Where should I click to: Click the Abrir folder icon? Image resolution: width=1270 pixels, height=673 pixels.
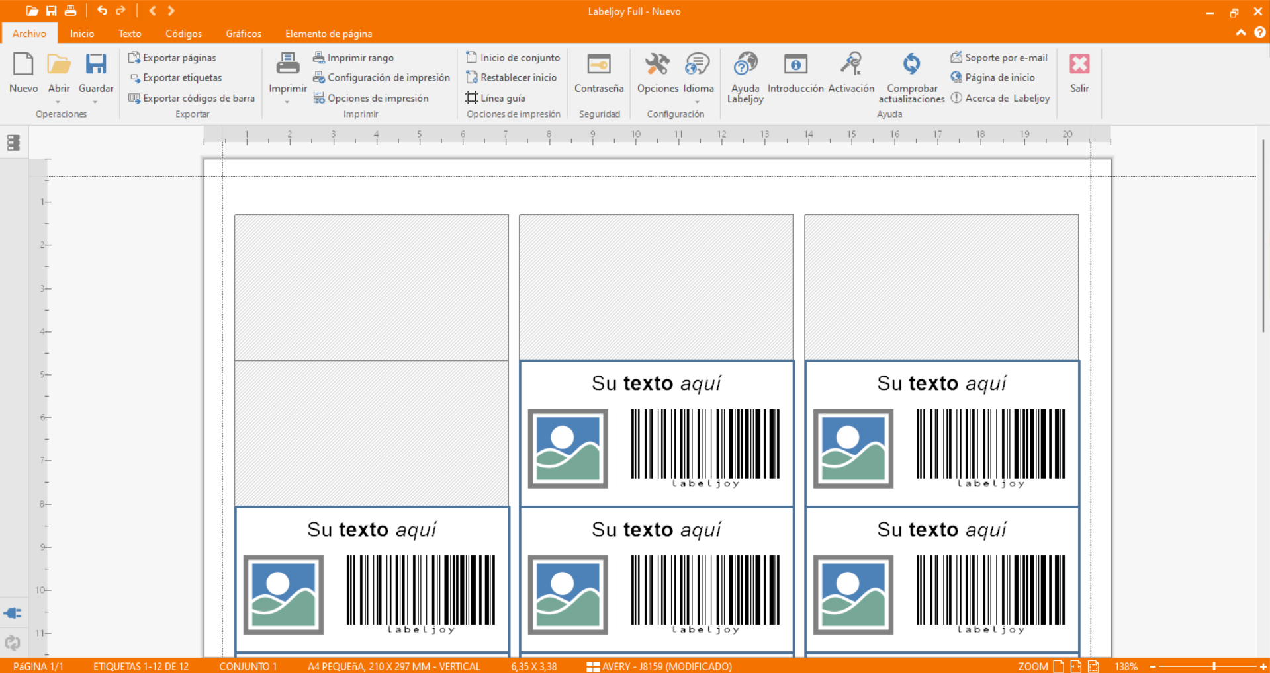(x=59, y=65)
